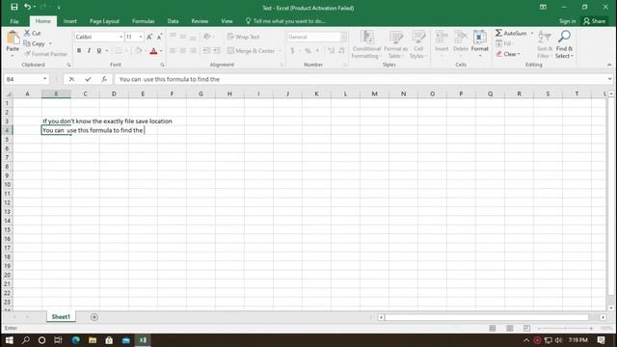Click the cell text 'If you don't know the exactly file save location'

point(107,121)
